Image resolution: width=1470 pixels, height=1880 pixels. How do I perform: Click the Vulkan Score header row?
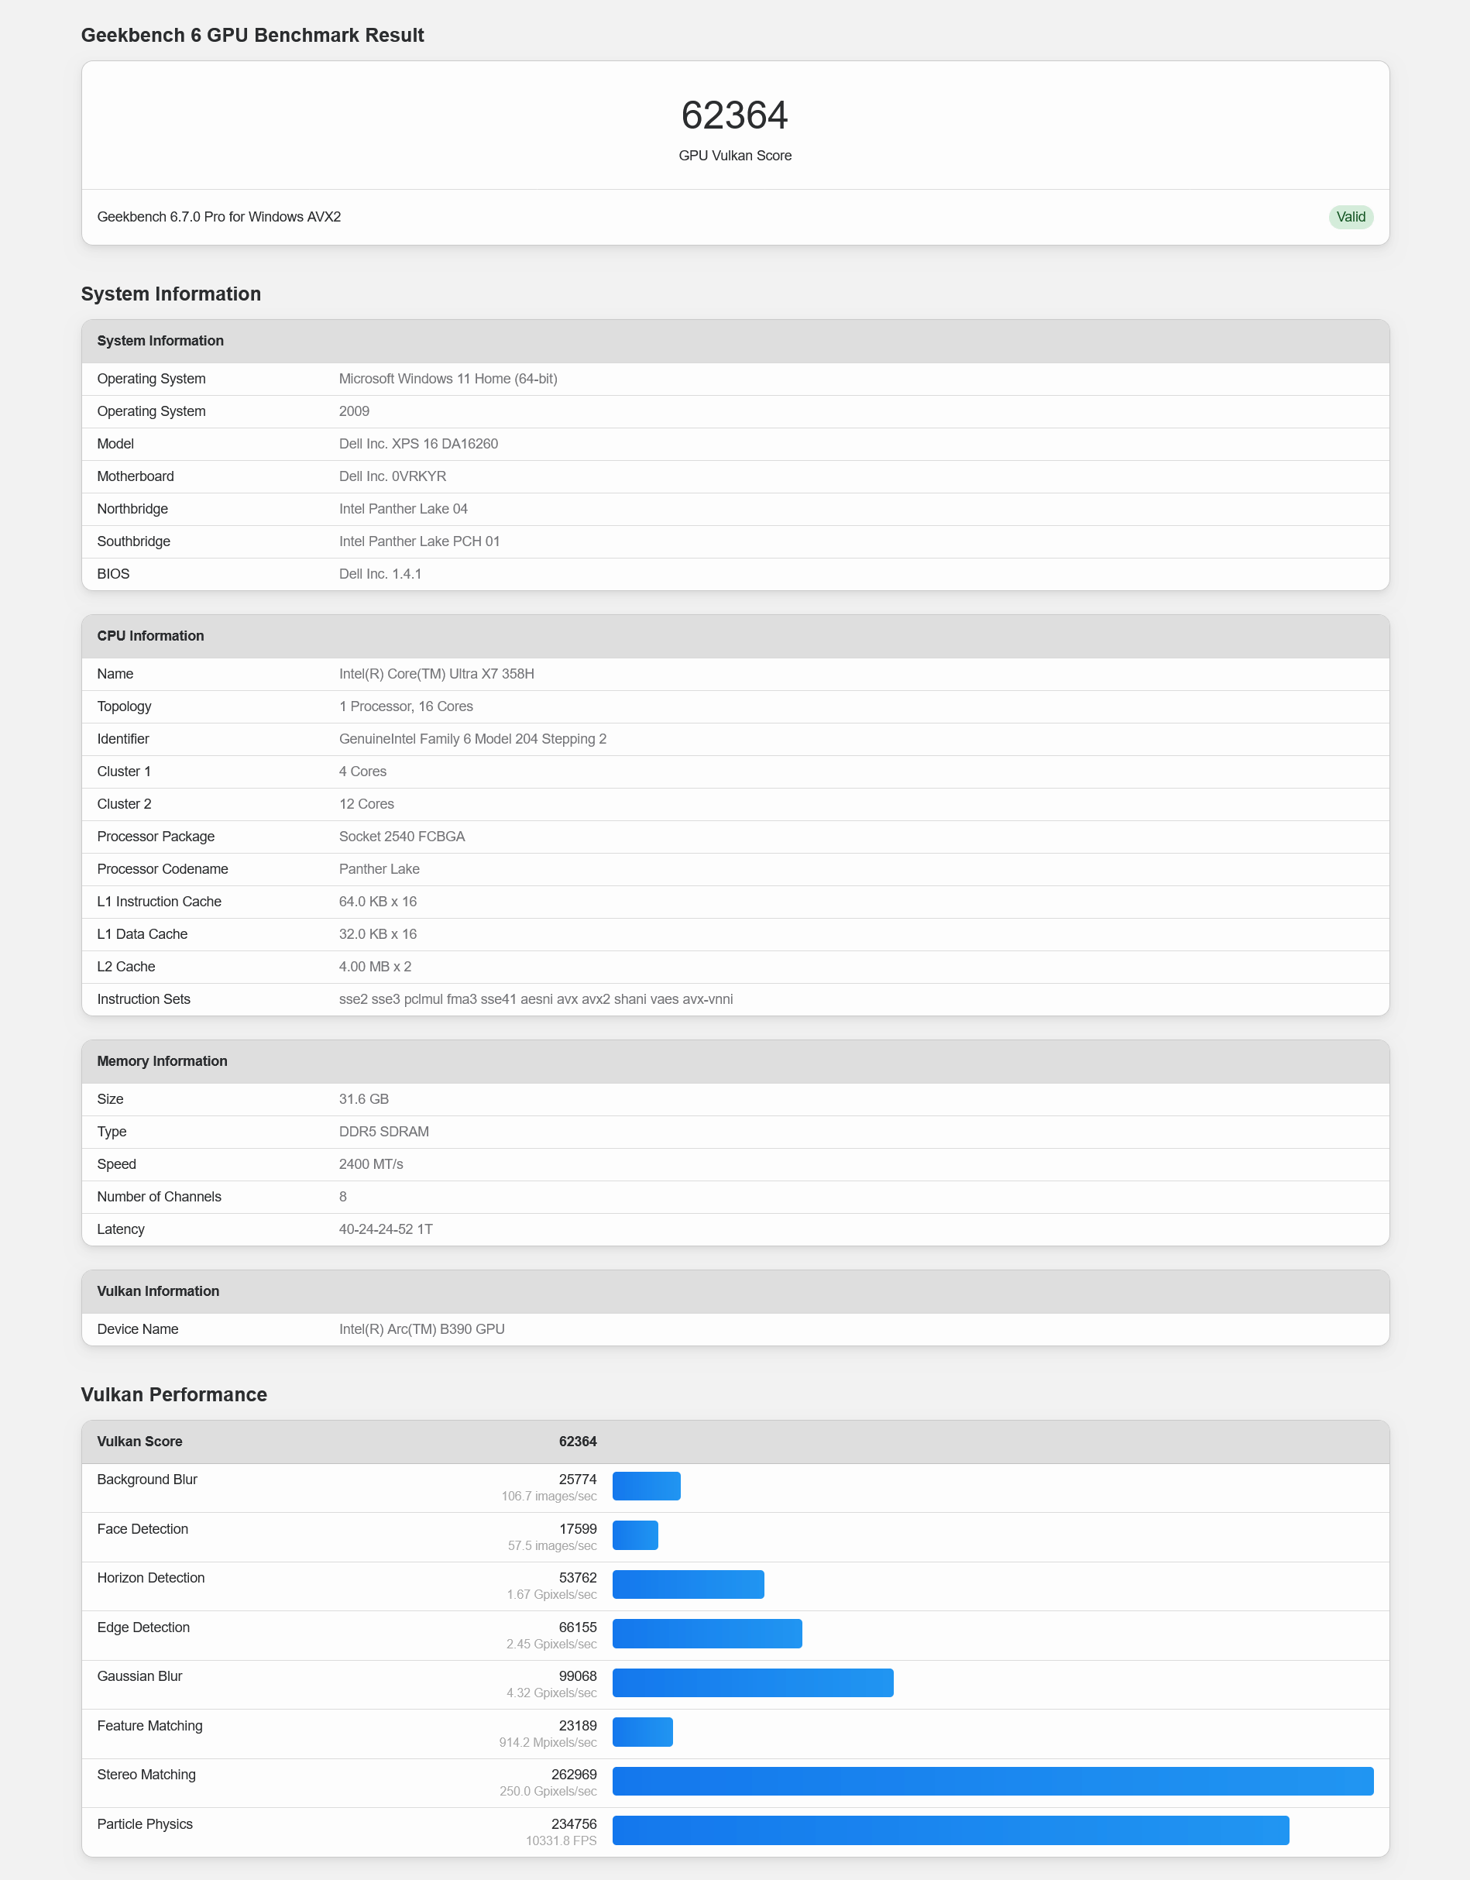[x=346, y=1442]
